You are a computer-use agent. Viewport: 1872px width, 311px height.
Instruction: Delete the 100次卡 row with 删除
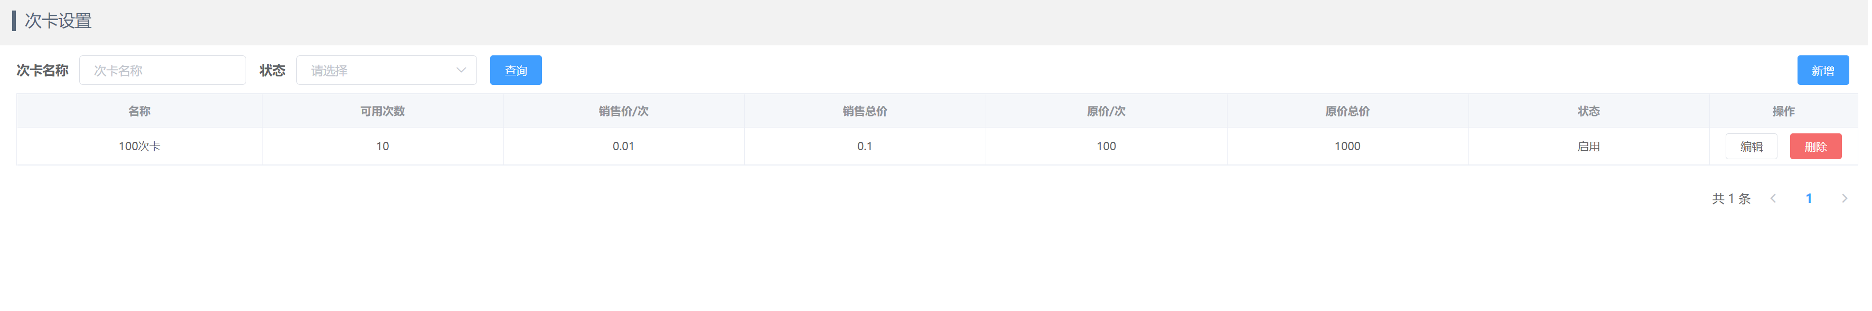click(1815, 147)
